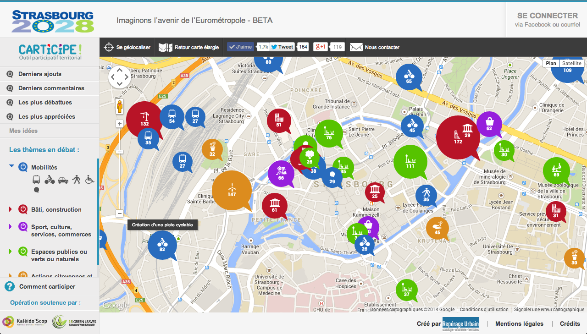Toggle the Bâti, construction theme power button
Image resolution: width=587 pixels, height=334 pixels.
(23, 209)
